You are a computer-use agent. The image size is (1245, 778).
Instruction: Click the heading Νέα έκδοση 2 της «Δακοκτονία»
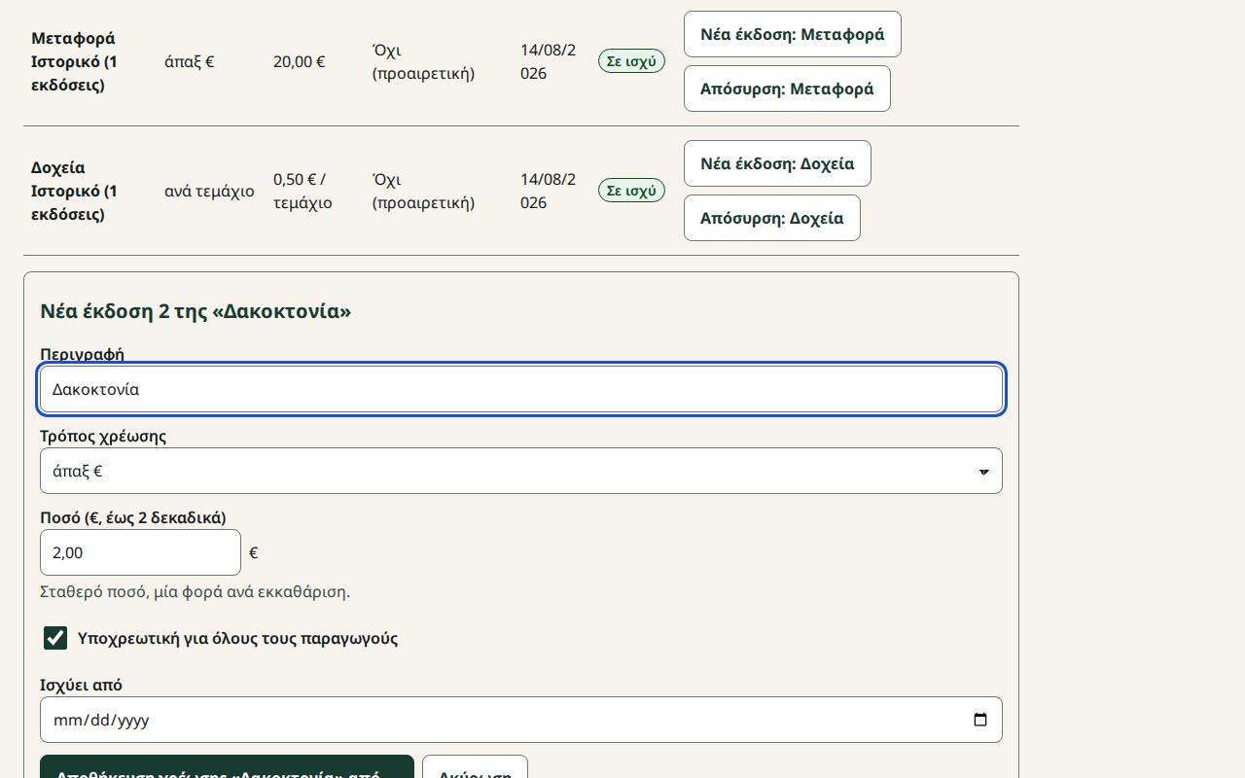coord(196,311)
